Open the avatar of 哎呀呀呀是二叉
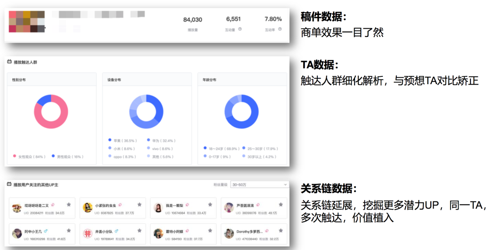Viewport: 491px width, 250px height. click(17, 208)
